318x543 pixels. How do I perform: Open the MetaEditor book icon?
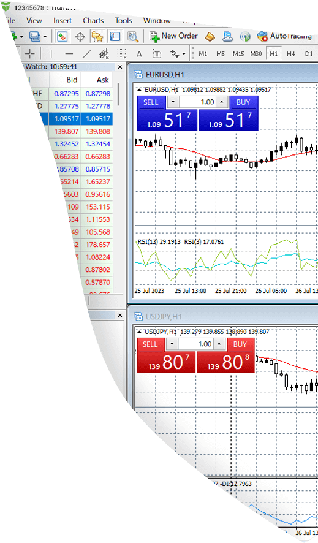point(210,36)
